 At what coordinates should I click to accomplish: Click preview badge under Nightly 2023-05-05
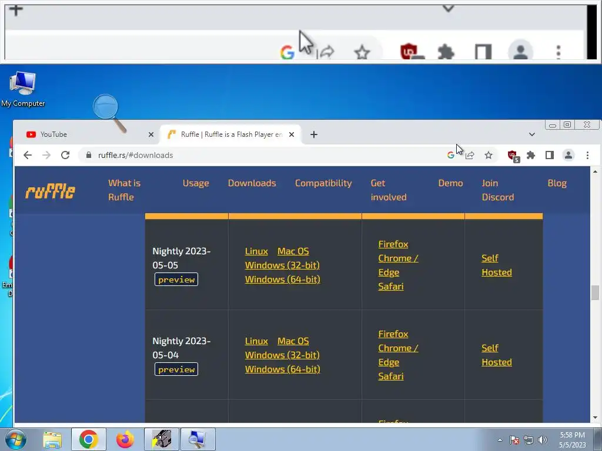pos(176,279)
